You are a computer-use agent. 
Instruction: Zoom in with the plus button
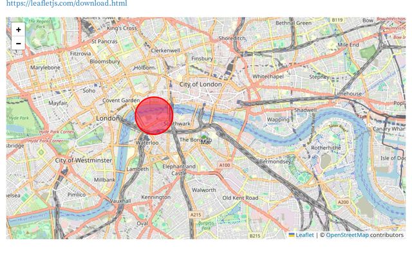(19, 30)
